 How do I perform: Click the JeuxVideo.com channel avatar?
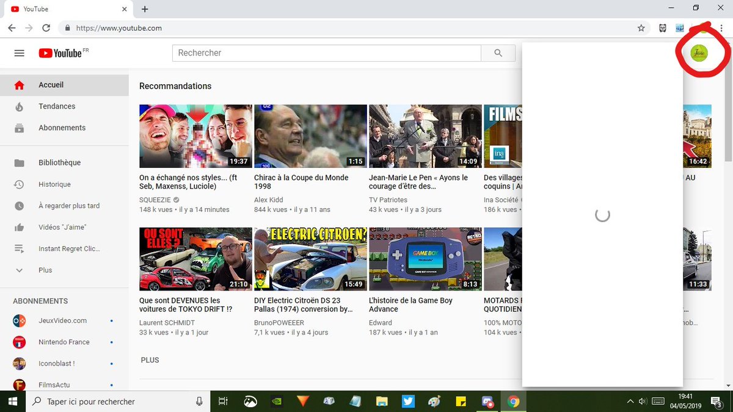[x=19, y=320]
